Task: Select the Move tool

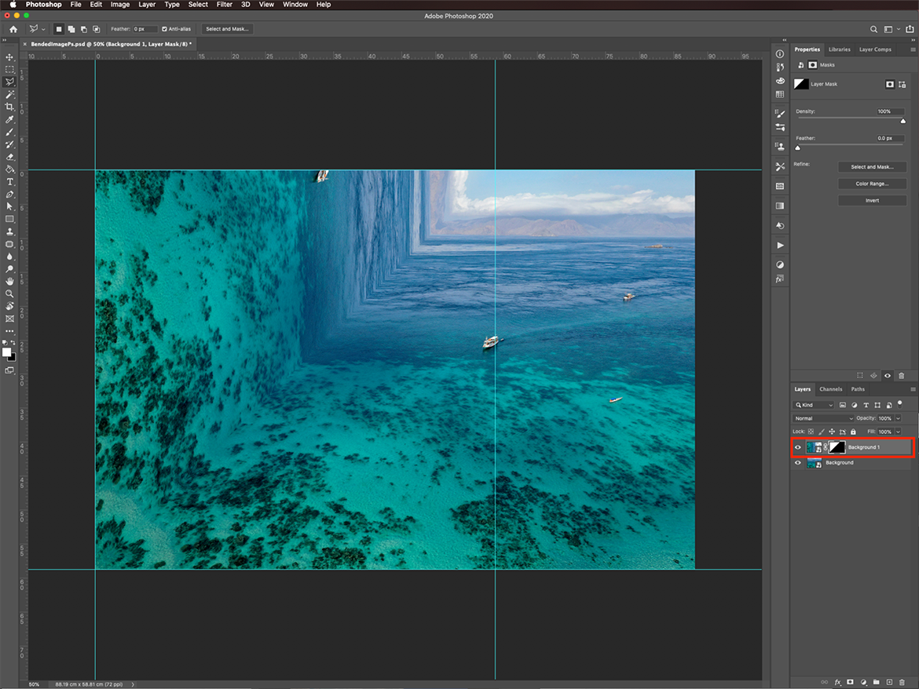Action: [x=9, y=57]
